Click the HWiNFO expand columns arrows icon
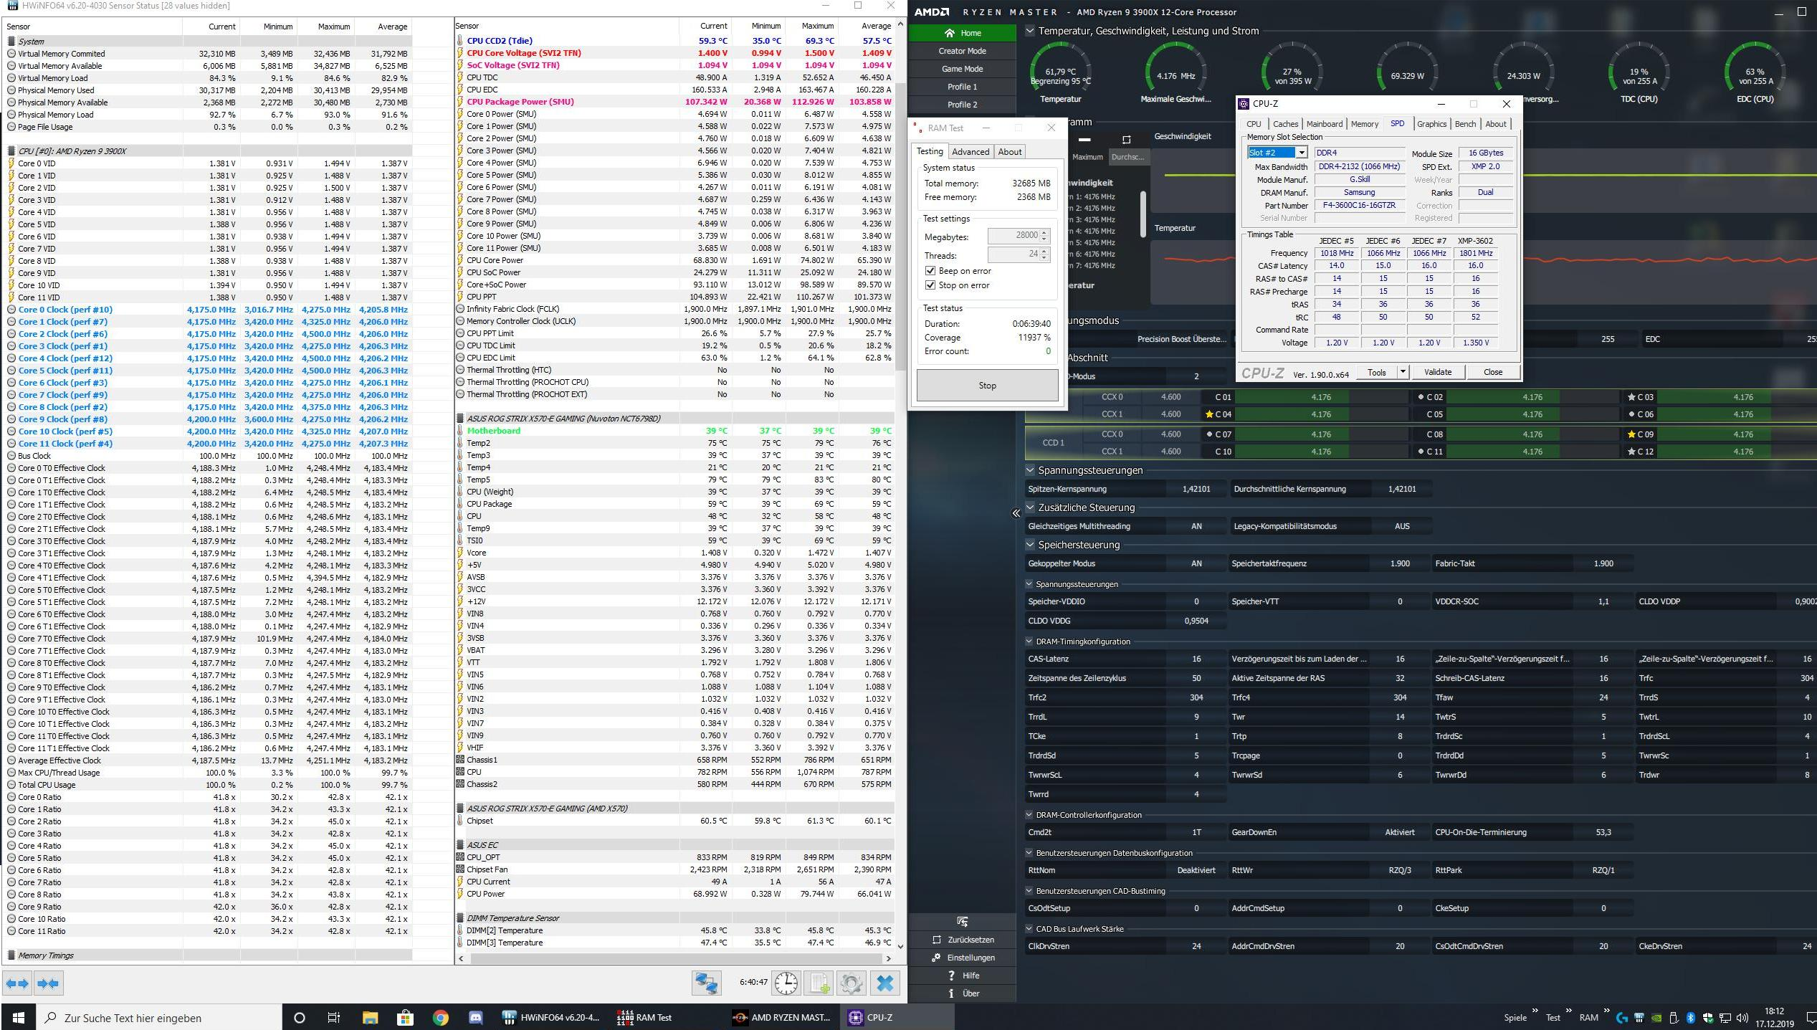This screenshot has height=1030, width=1817. [x=17, y=983]
